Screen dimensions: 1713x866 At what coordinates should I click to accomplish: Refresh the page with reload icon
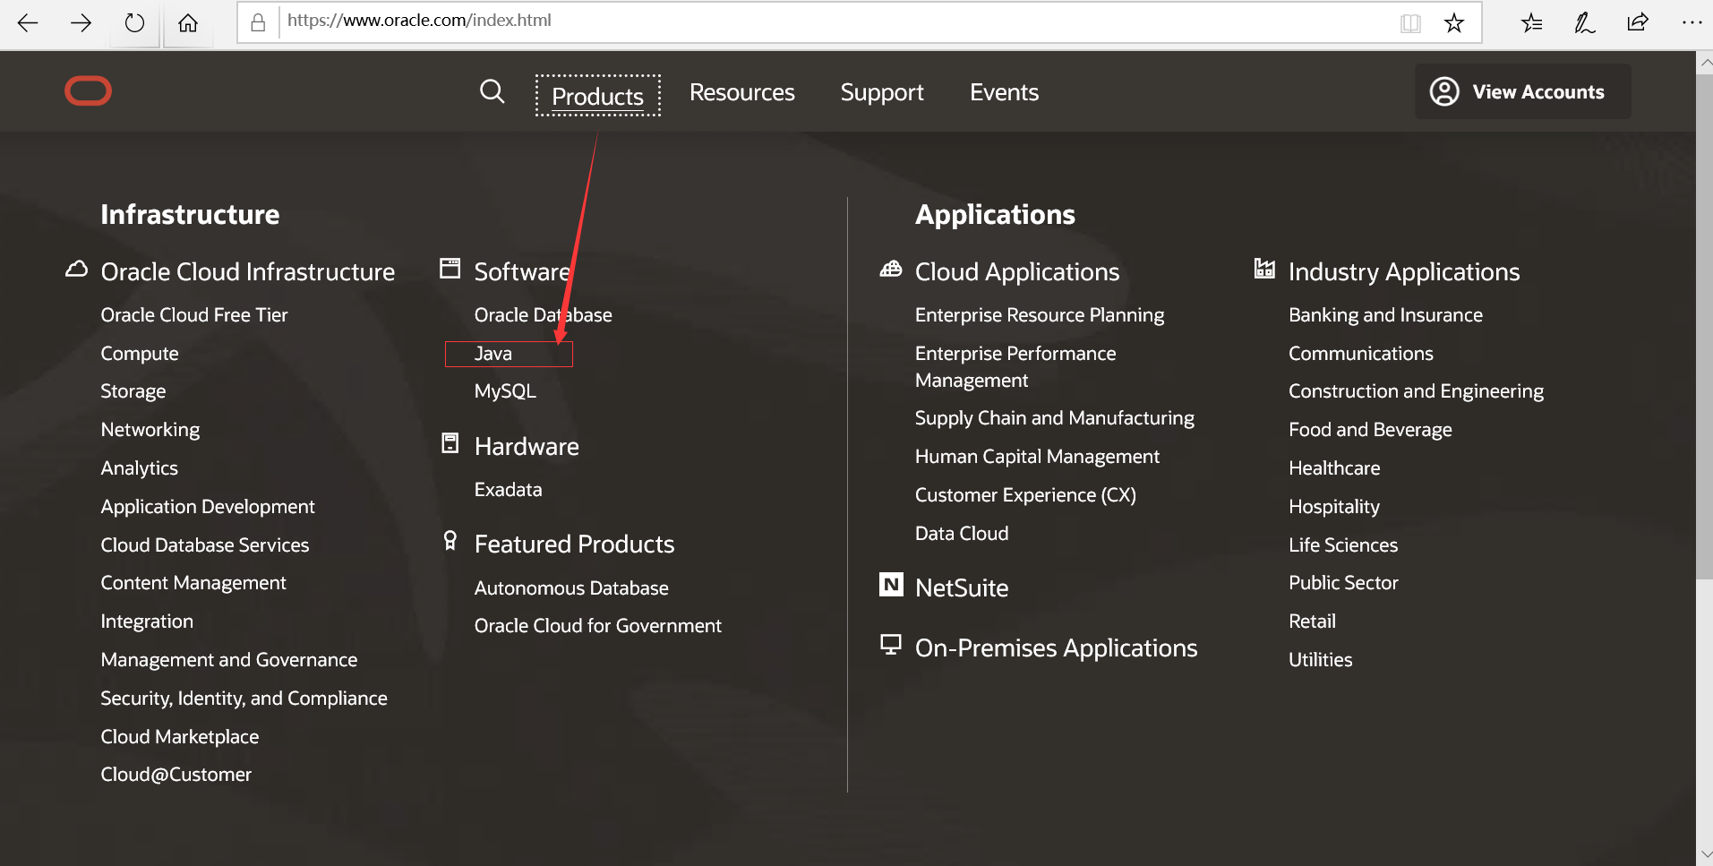tap(134, 23)
